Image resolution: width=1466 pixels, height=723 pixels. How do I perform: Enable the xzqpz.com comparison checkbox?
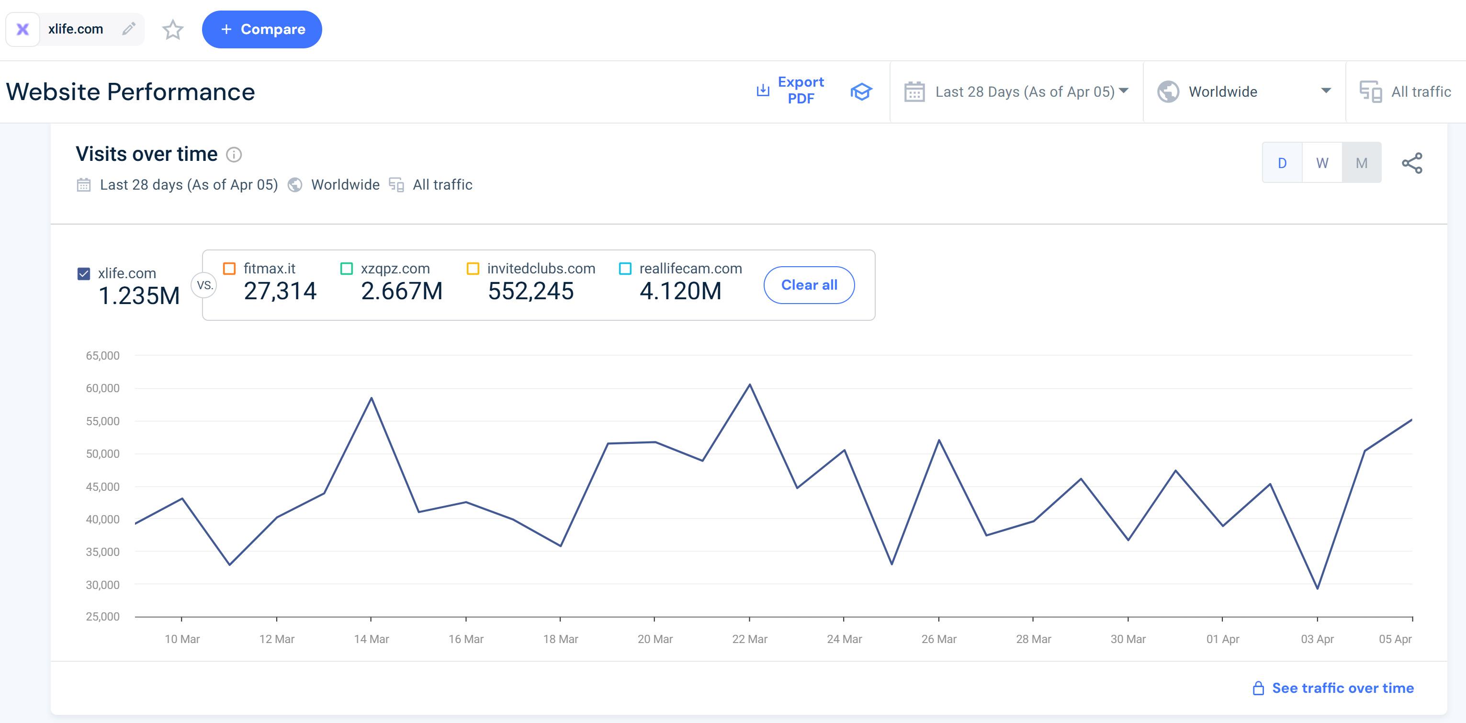coord(347,269)
